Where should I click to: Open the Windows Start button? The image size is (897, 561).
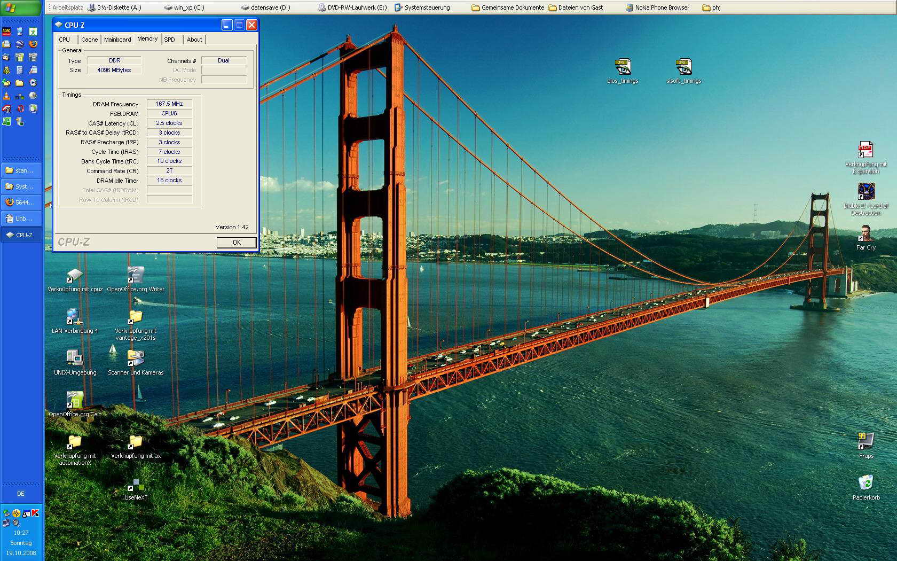(21, 7)
